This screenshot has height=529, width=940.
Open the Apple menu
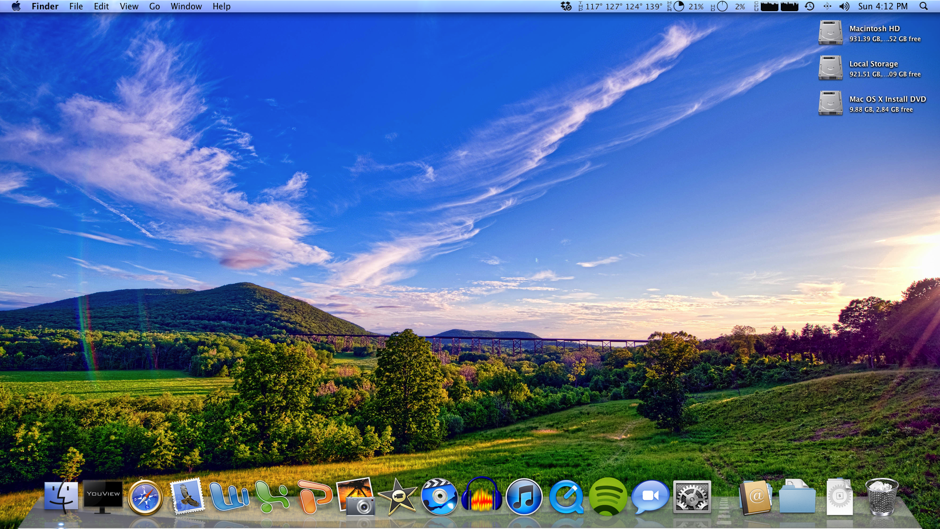pyautogui.click(x=16, y=6)
